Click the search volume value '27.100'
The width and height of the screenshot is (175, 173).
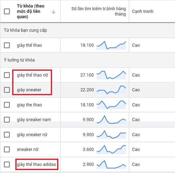[x=87, y=75]
